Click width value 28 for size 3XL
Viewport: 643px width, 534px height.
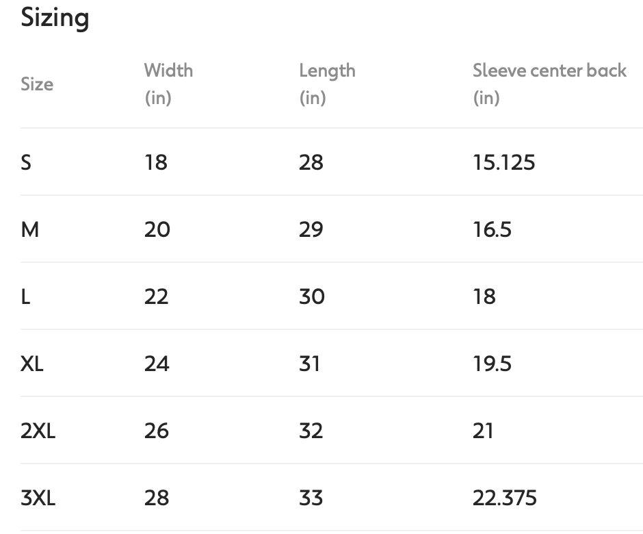tap(157, 498)
